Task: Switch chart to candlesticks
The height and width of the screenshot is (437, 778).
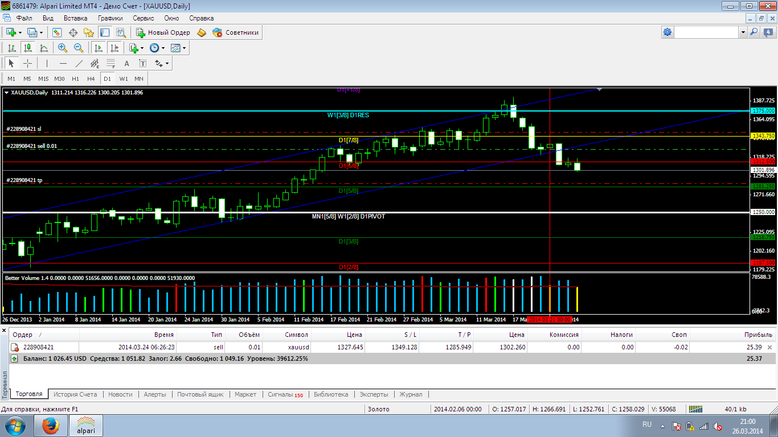Action: click(x=27, y=48)
